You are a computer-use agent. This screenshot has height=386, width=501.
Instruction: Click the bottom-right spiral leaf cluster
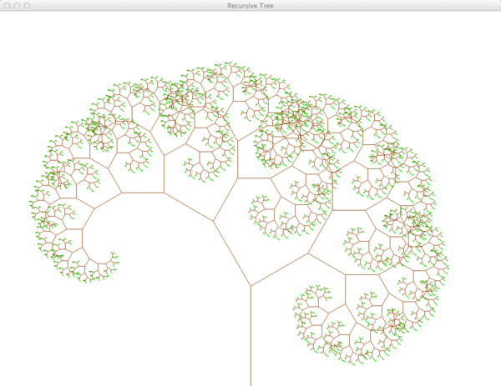334,333
